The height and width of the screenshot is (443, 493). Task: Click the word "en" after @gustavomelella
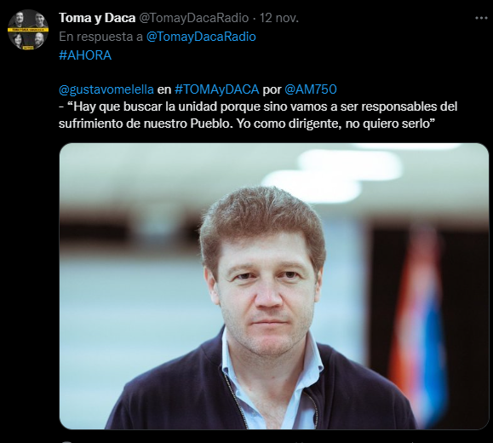click(x=164, y=90)
